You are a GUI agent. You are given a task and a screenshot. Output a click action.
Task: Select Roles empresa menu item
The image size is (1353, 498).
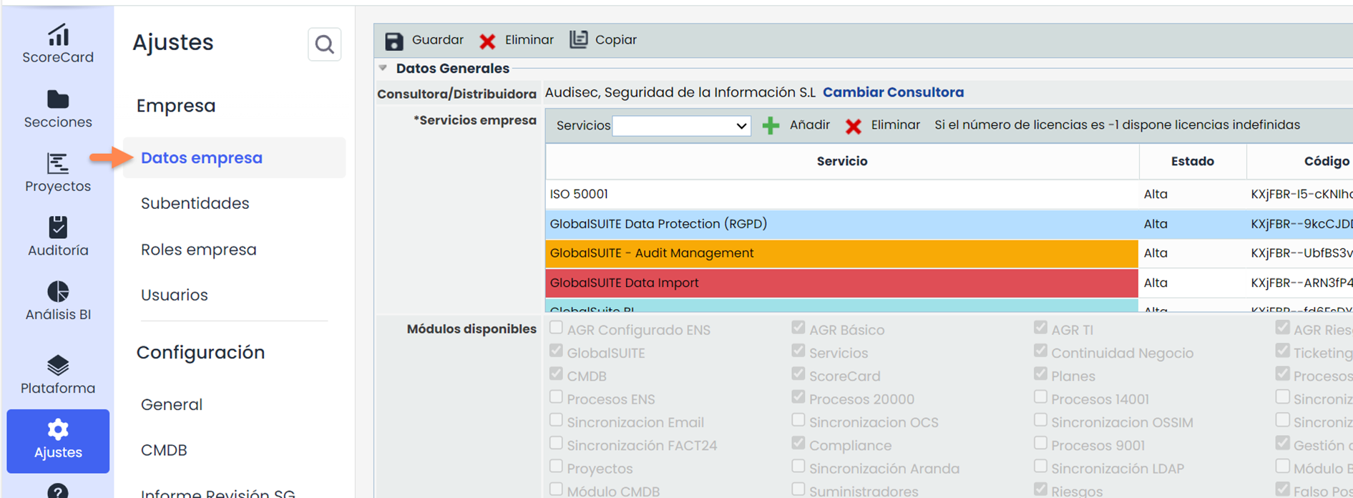198,250
